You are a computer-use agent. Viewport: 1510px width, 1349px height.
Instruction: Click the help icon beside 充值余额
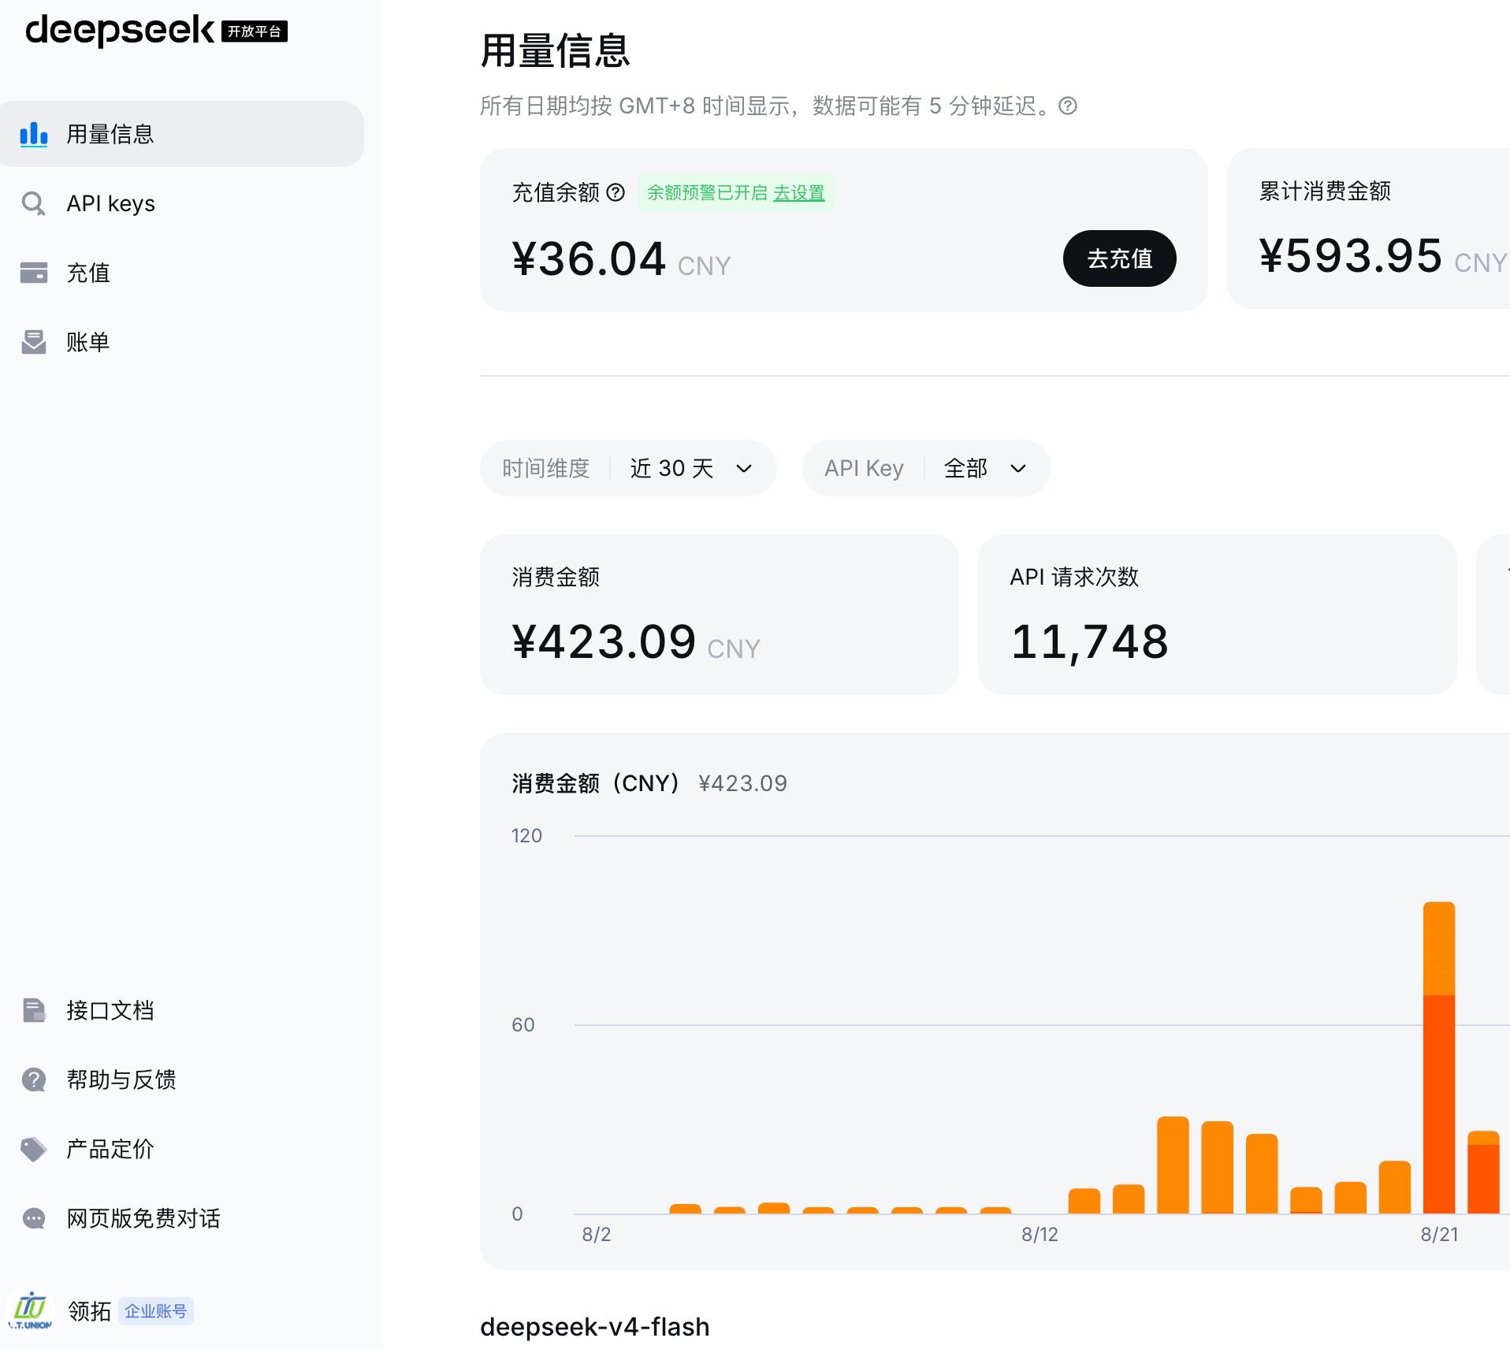pyautogui.click(x=616, y=192)
